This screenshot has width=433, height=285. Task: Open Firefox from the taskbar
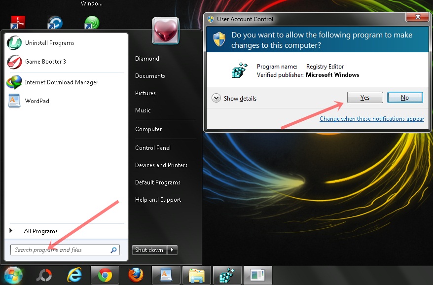coord(136,275)
